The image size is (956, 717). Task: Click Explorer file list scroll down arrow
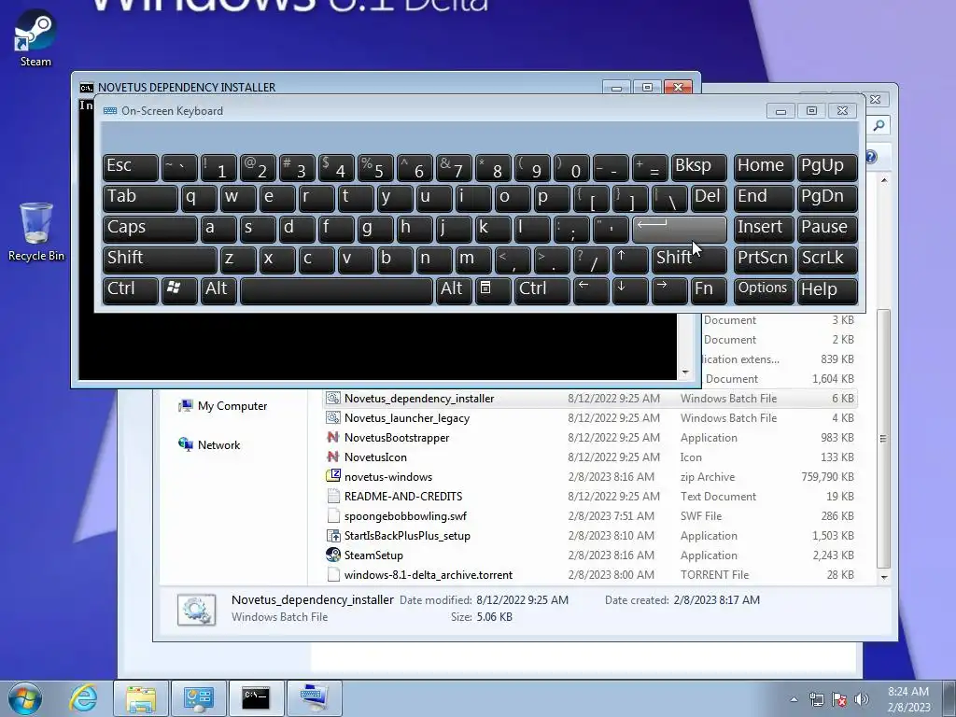pos(883,577)
